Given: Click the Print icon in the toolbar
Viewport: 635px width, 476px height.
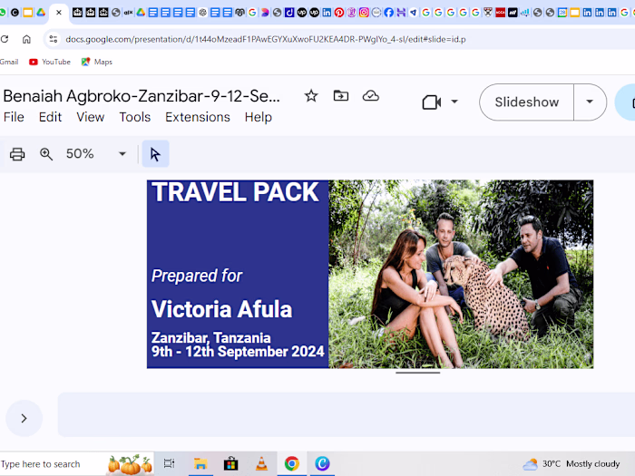Looking at the screenshot, I should 17,154.
